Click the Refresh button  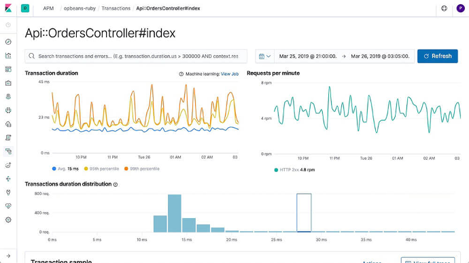[438, 56]
